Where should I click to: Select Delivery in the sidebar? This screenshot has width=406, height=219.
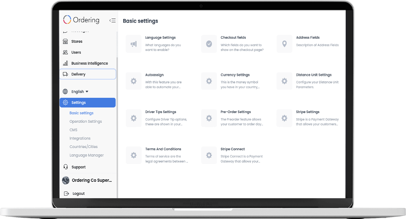(x=88, y=74)
